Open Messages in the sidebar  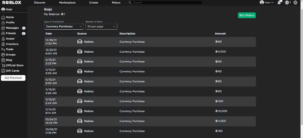click(12, 28)
